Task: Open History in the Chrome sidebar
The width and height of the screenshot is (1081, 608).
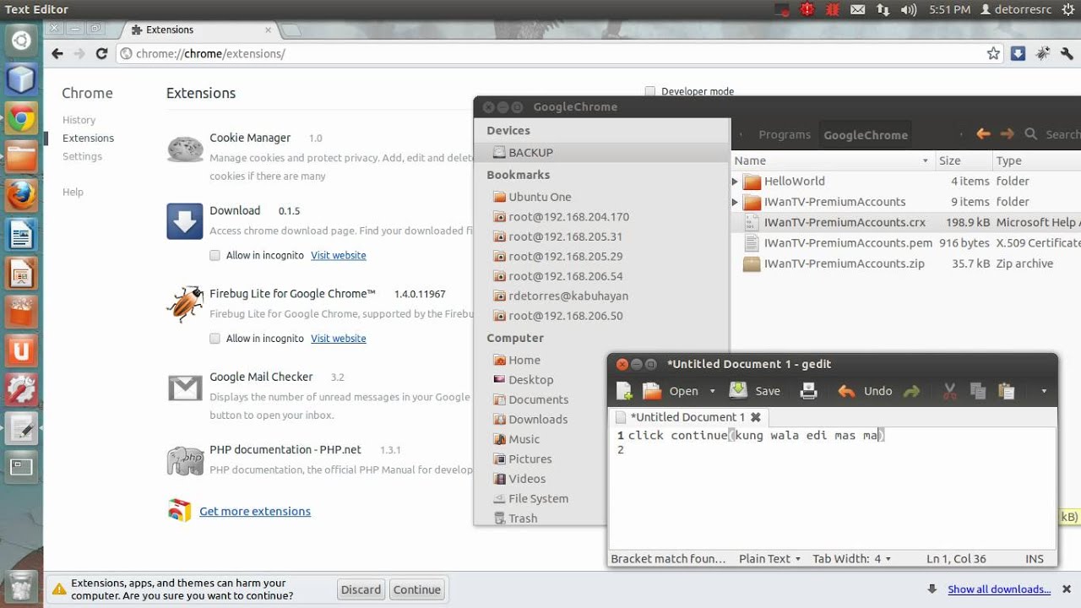Action: (79, 120)
